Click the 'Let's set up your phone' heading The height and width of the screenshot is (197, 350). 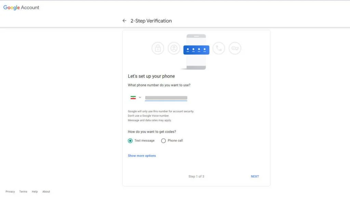tap(151, 76)
